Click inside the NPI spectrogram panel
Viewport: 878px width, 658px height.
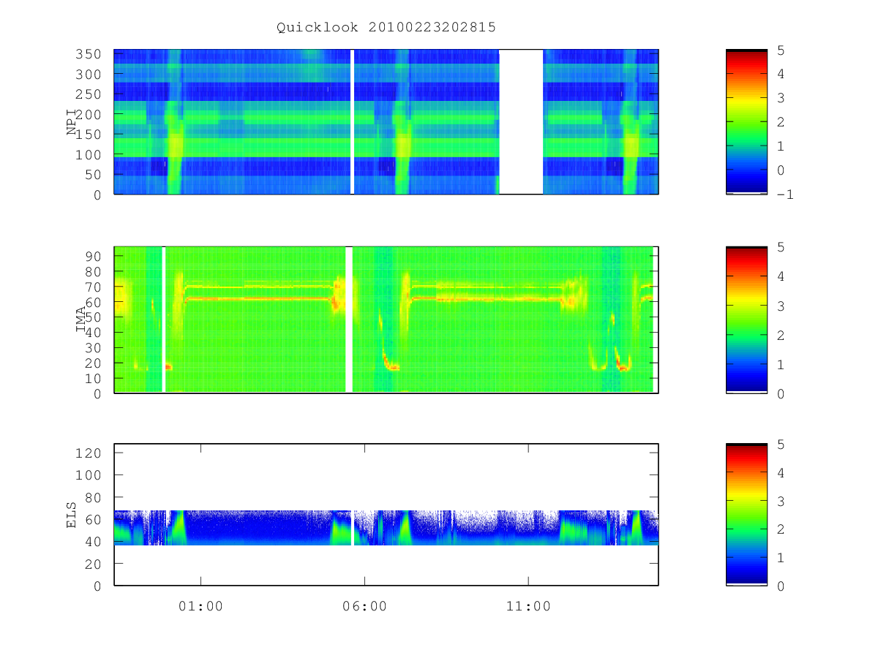click(x=386, y=122)
